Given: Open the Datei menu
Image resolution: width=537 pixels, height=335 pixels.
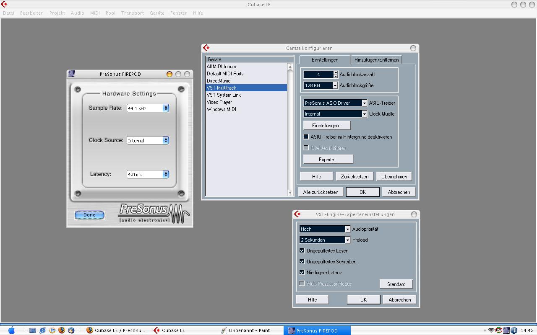Looking at the screenshot, I should (8, 13).
